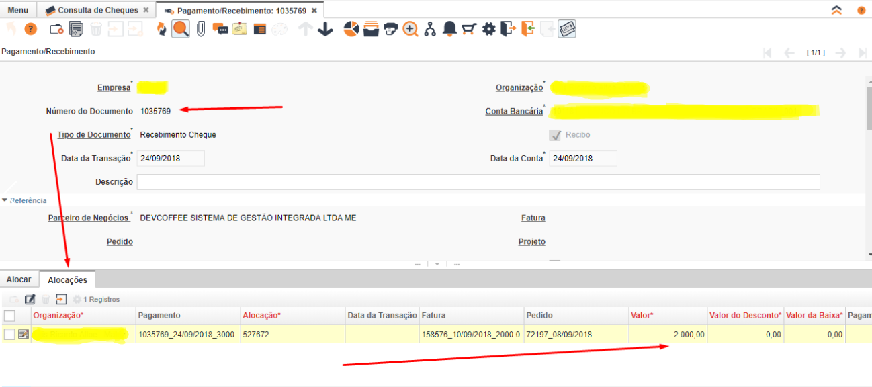Open Parceiro de Negócios link
Image resolution: width=872 pixels, height=387 pixels.
89,218
